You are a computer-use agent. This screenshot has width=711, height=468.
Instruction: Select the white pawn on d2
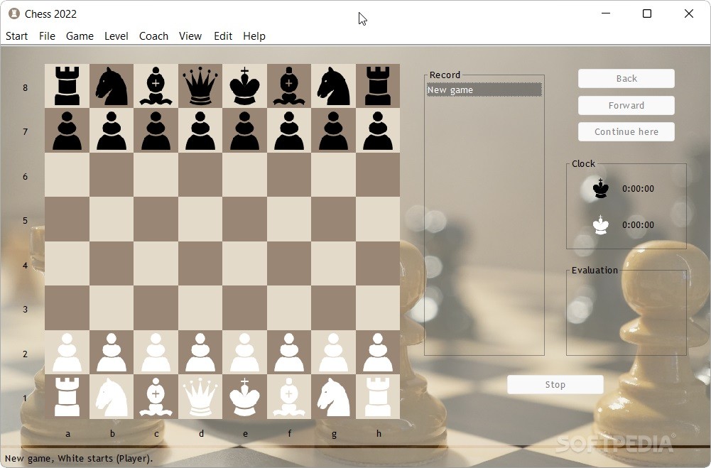(x=200, y=352)
